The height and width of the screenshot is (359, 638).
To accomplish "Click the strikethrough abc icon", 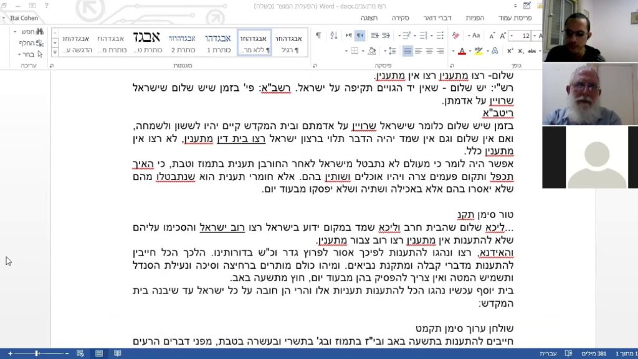I will (x=532, y=51).
